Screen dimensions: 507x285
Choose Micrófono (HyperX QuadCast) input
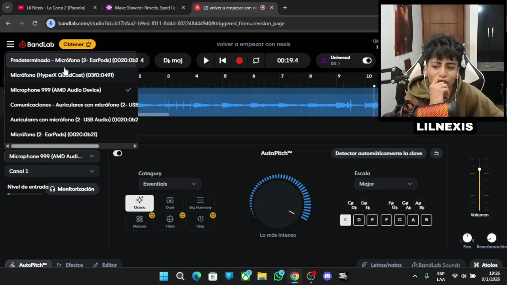coord(71,75)
